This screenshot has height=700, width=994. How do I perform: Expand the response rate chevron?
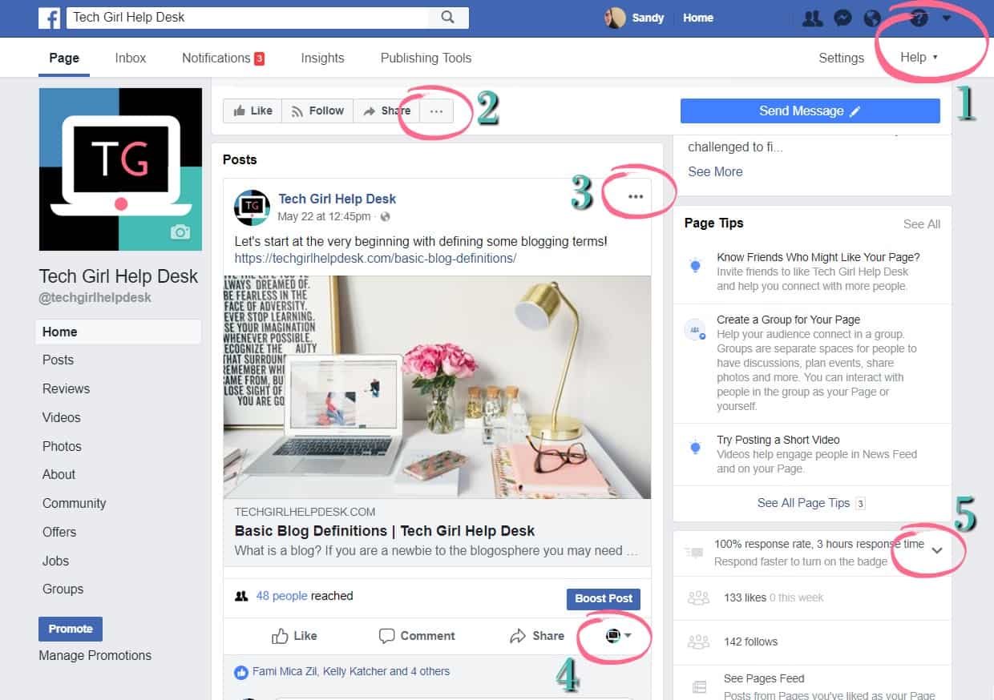[x=937, y=551]
